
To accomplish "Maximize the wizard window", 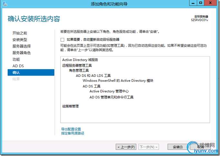I will tap(201, 3).
